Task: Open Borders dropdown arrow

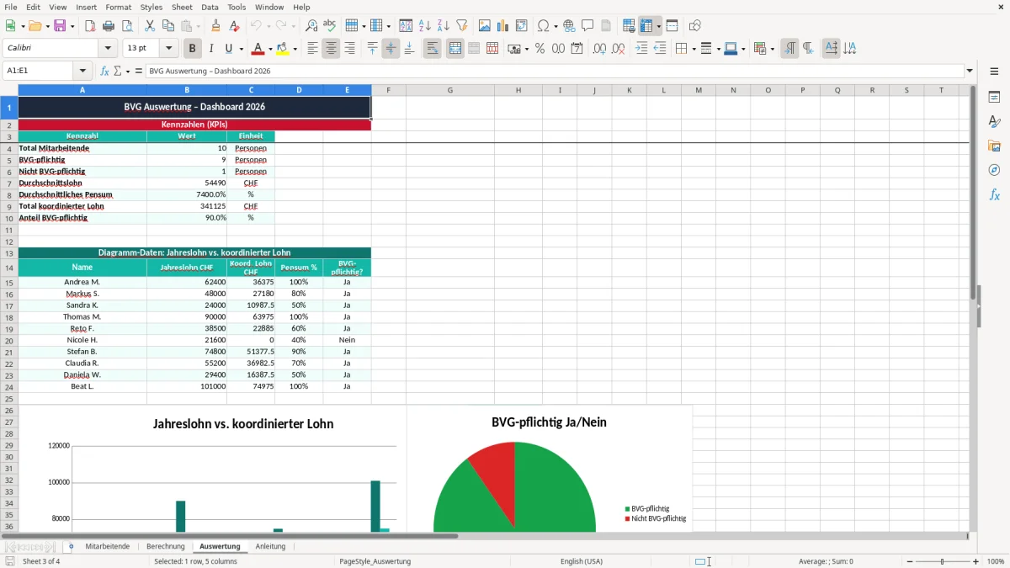Action: coord(693,49)
